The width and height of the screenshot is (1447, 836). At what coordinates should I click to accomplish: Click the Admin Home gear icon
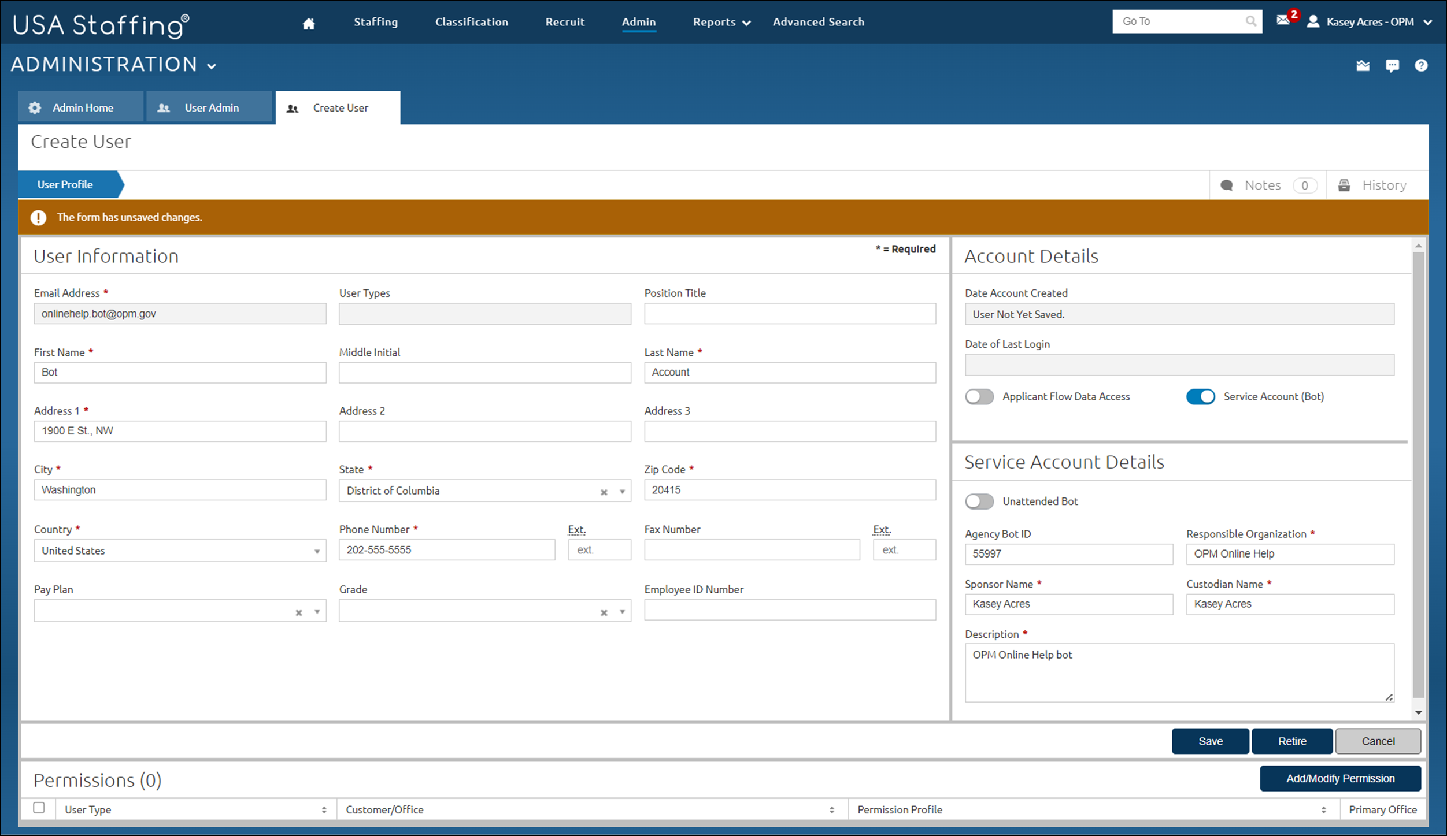35,107
